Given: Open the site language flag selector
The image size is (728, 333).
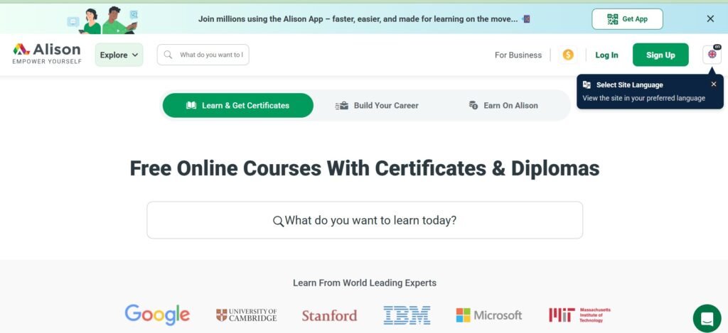Looking at the screenshot, I should tap(712, 54).
